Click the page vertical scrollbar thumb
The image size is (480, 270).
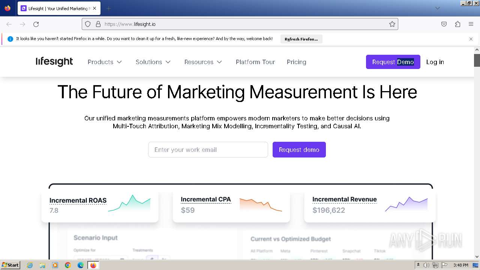477,60
